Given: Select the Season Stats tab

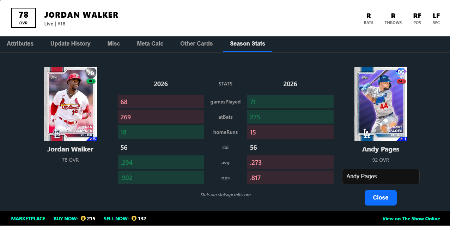Looking at the screenshot, I should click(248, 44).
